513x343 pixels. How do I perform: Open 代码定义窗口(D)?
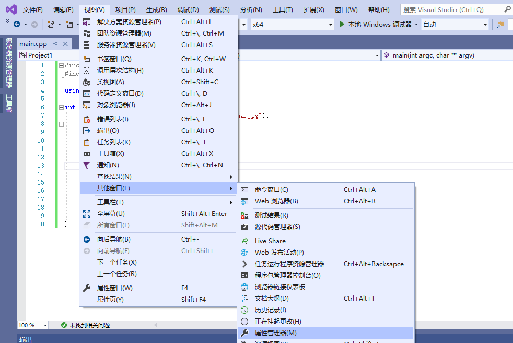(x=158, y=94)
